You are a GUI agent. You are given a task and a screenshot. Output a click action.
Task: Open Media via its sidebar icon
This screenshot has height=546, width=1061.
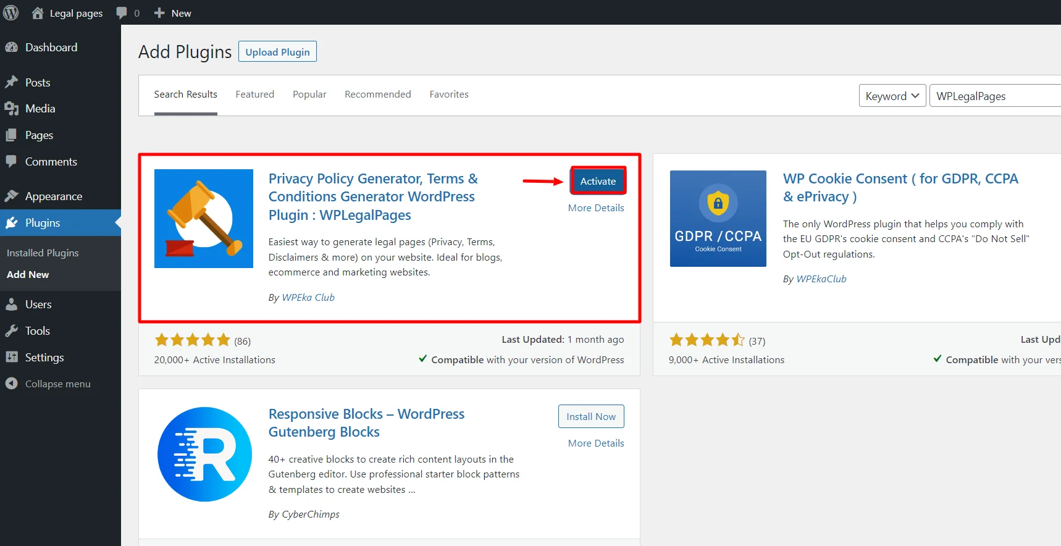(x=11, y=109)
